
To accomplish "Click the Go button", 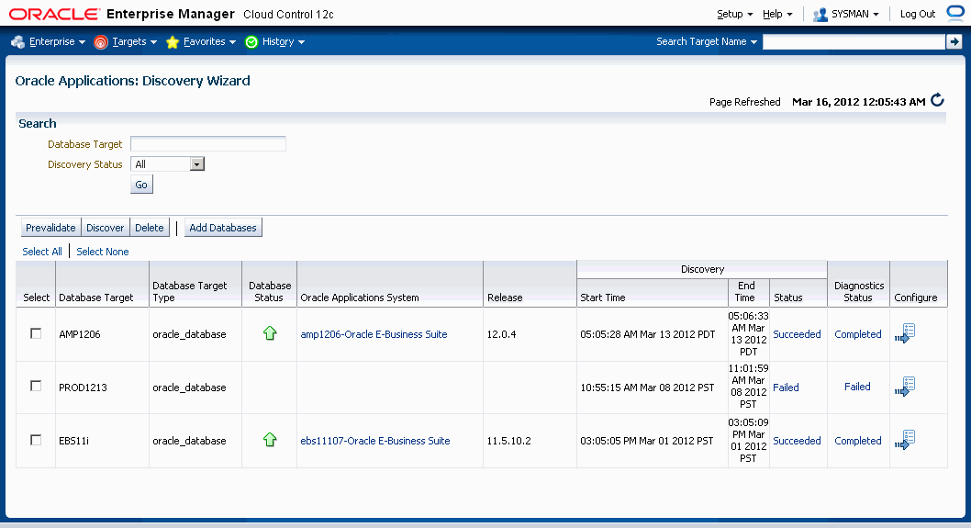I will 141,185.
